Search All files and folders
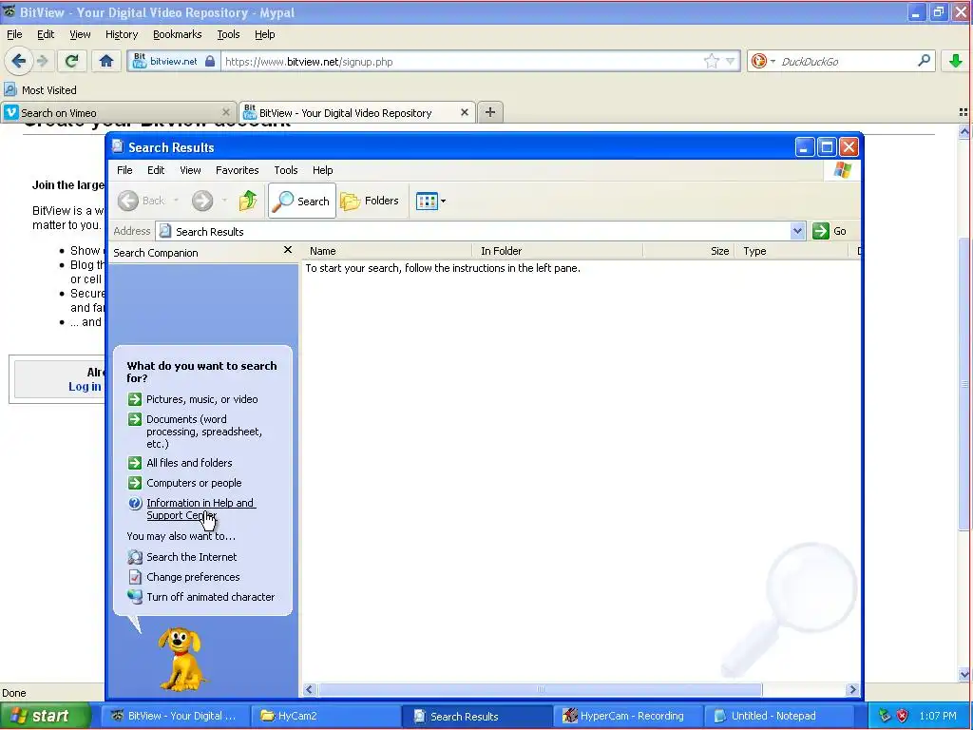973x730 pixels. point(189,463)
